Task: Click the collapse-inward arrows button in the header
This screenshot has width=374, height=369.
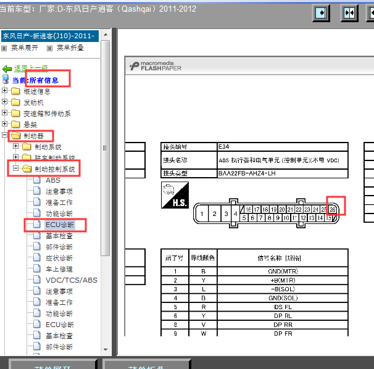Action: pos(349,13)
